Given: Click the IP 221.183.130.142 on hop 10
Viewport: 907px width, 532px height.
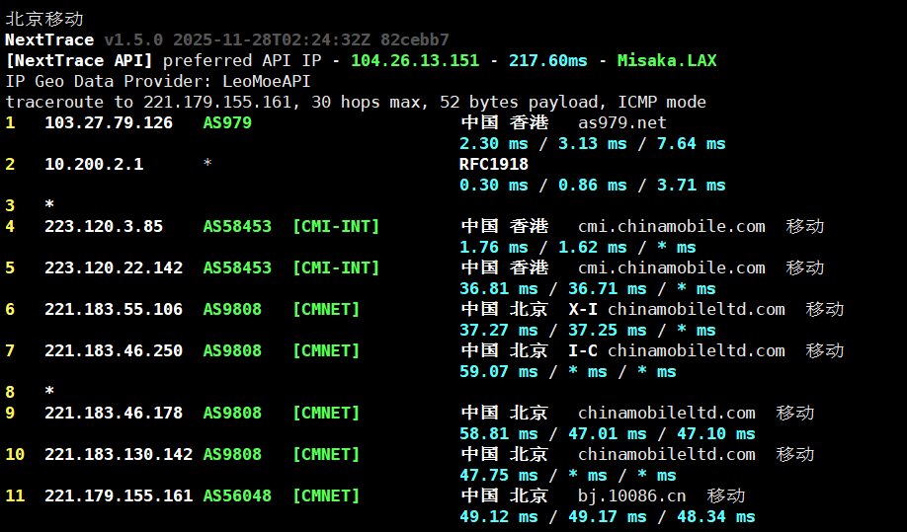Looking at the screenshot, I should pos(119,454).
